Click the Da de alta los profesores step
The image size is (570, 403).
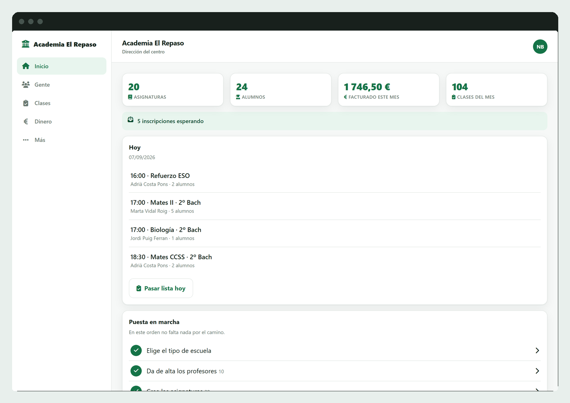[335, 371]
